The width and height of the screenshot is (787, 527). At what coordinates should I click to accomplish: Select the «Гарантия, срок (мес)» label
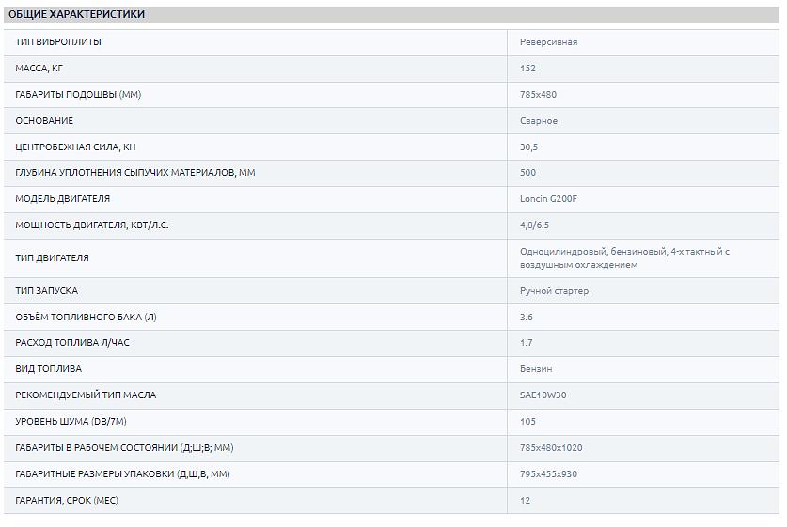tap(67, 501)
